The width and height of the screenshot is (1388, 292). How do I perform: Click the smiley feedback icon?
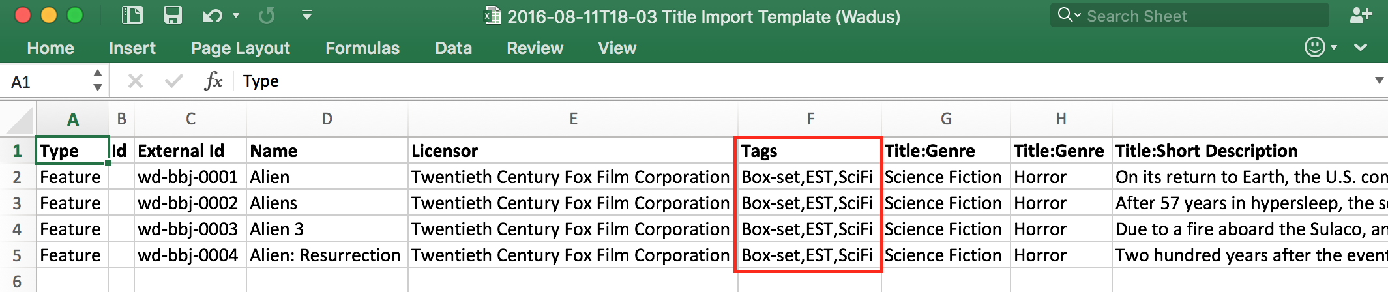pos(1314,47)
